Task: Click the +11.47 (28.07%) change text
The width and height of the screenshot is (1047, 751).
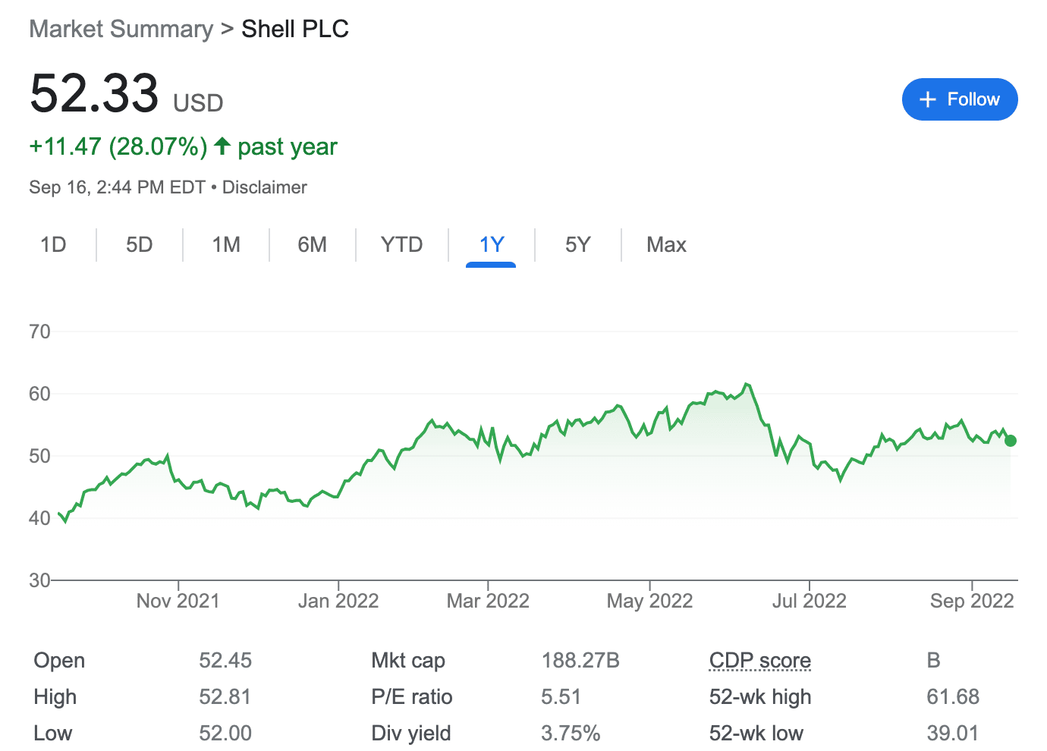Action: click(118, 146)
